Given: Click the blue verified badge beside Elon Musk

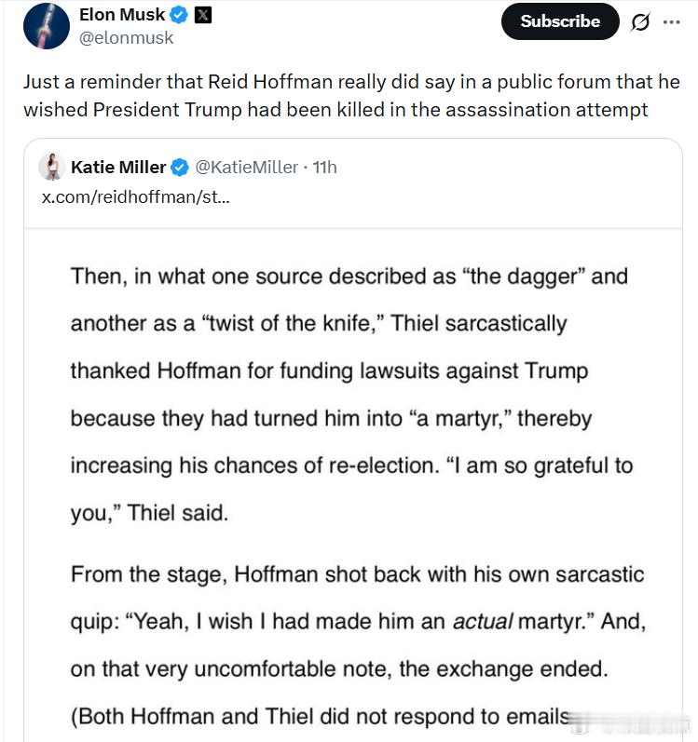Looking at the screenshot, I should click(x=179, y=16).
